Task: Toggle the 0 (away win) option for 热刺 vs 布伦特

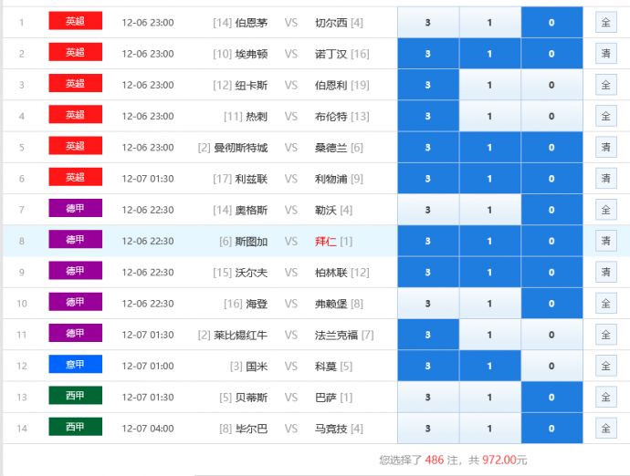Action: pyautogui.click(x=551, y=116)
